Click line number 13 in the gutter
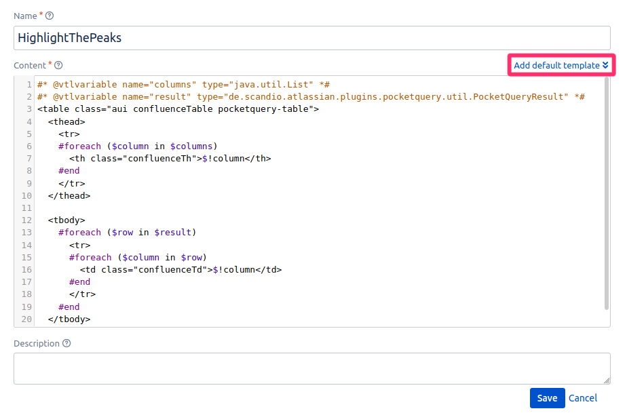The image size is (627, 413). click(x=26, y=232)
